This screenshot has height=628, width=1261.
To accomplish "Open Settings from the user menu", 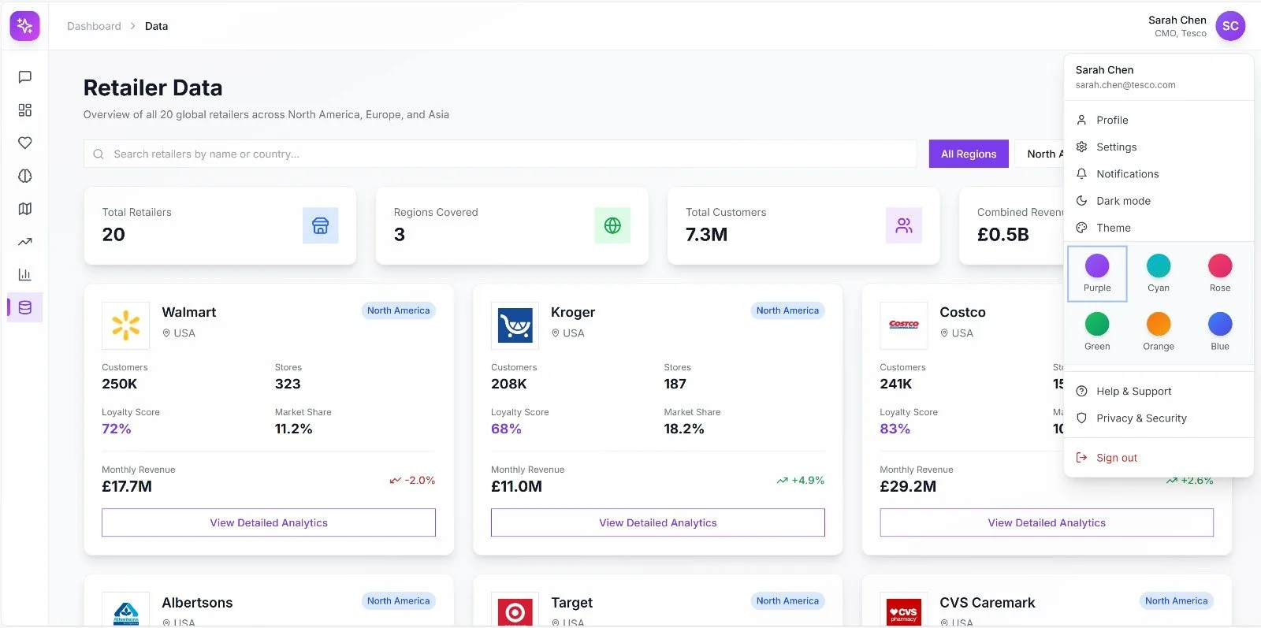I will tap(1159, 147).
